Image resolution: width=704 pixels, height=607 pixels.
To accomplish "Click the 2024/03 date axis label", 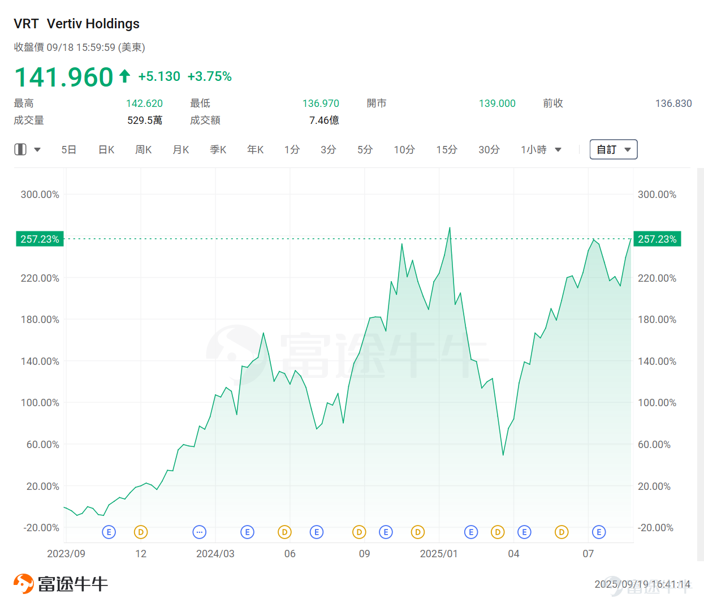I will pyautogui.click(x=215, y=554).
